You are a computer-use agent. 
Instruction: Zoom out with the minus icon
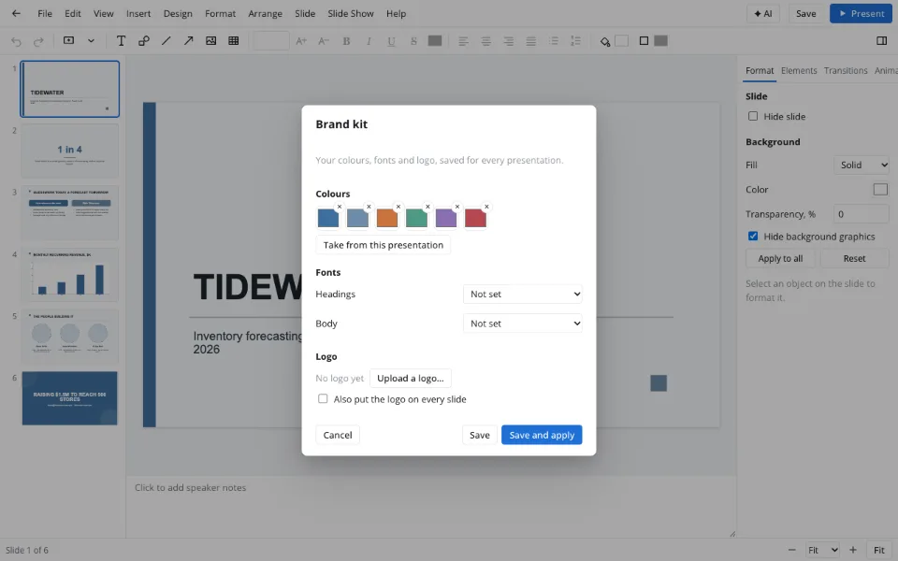tap(791, 550)
